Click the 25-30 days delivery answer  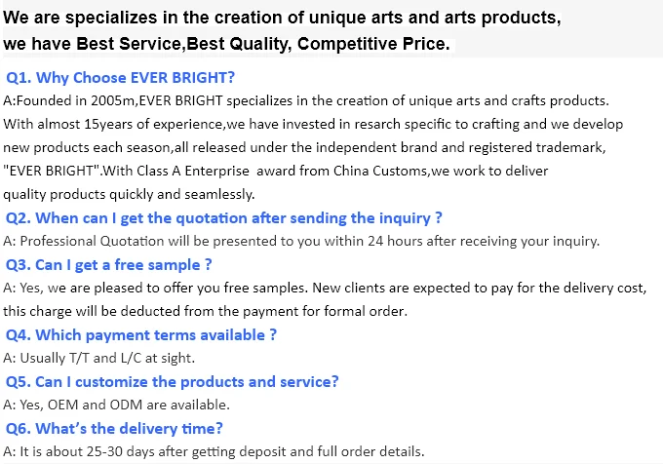point(214,451)
